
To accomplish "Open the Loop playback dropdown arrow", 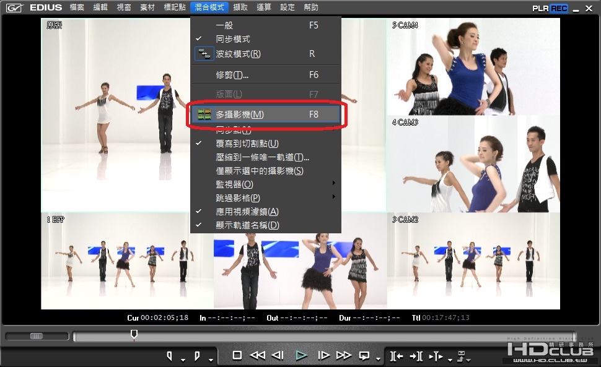I will pos(379,359).
